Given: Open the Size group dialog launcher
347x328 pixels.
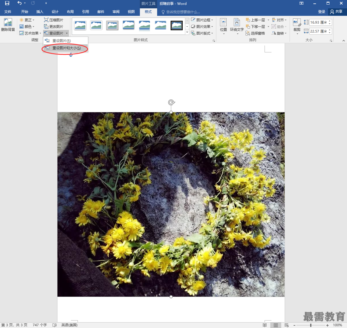Looking at the screenshot, I should 331,41.
